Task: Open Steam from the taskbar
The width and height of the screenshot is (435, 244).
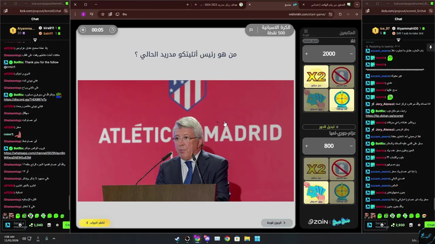Action: coord(177,239)
